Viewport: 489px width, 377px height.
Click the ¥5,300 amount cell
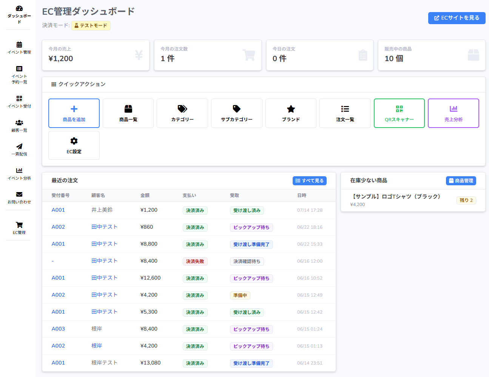click(149, 312)
